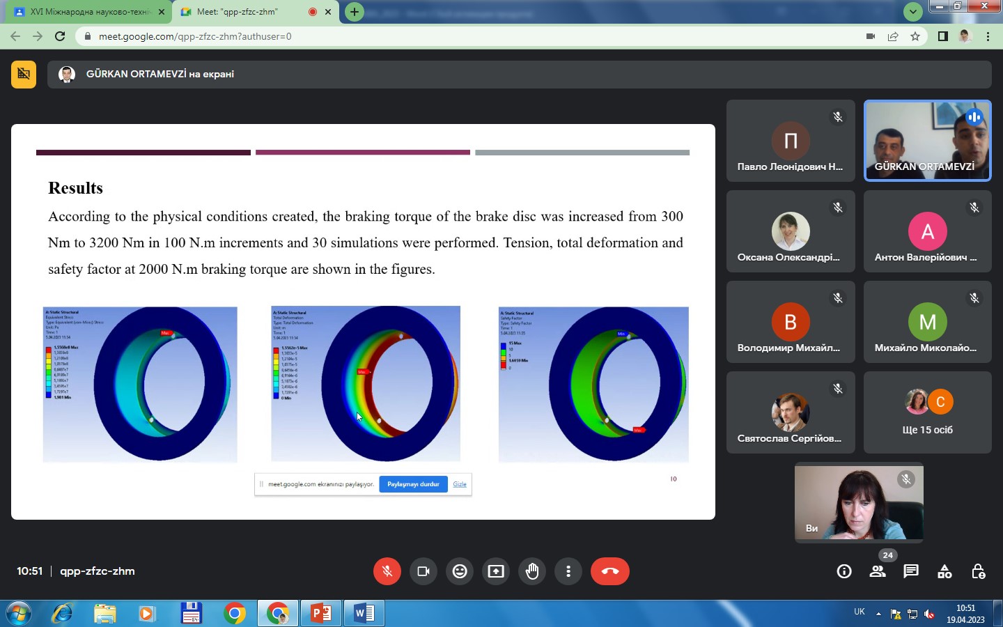Click the raise hand icon
This screenshot has width=1003, height=627.
pyautogui.click(x=532, y=571)
